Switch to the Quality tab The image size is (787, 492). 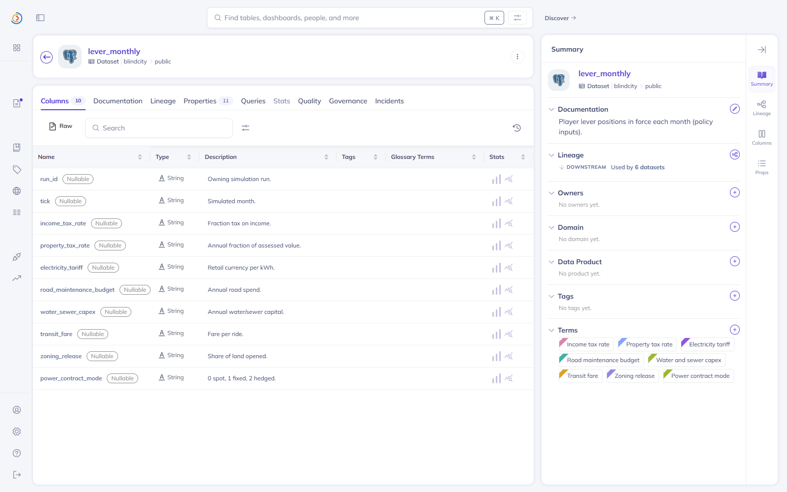[309, 101]
